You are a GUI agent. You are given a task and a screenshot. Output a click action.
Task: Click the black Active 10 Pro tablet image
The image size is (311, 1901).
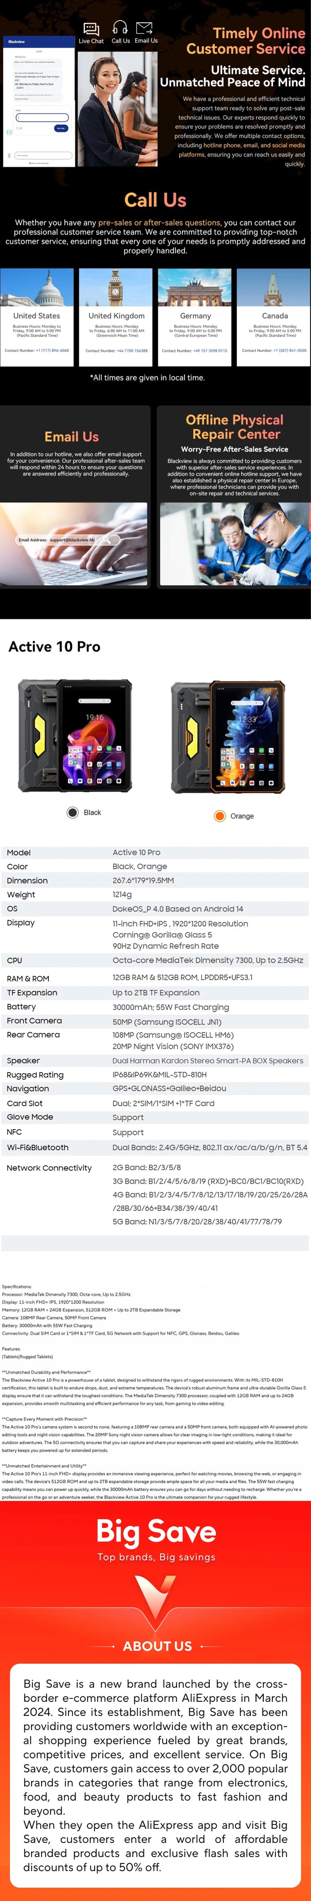point(72,737)
